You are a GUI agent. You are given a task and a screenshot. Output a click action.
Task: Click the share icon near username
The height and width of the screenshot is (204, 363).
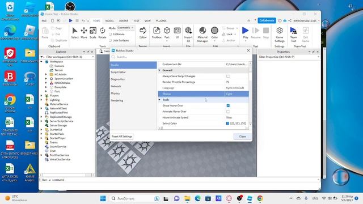tap(290, 20)
